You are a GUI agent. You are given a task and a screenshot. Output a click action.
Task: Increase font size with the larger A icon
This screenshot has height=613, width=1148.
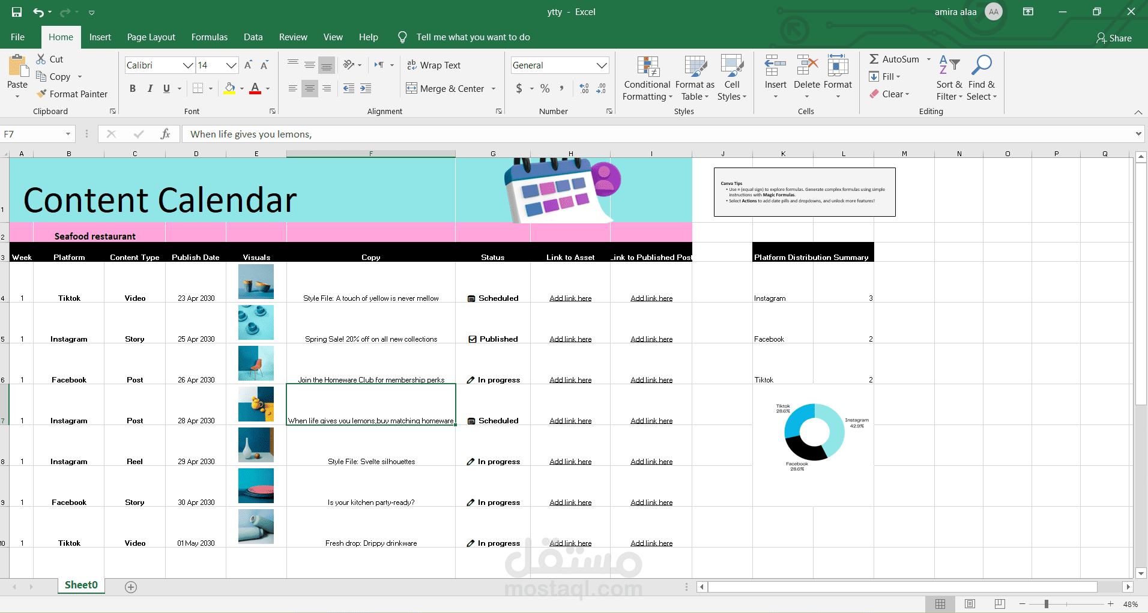tap(248, 65)
